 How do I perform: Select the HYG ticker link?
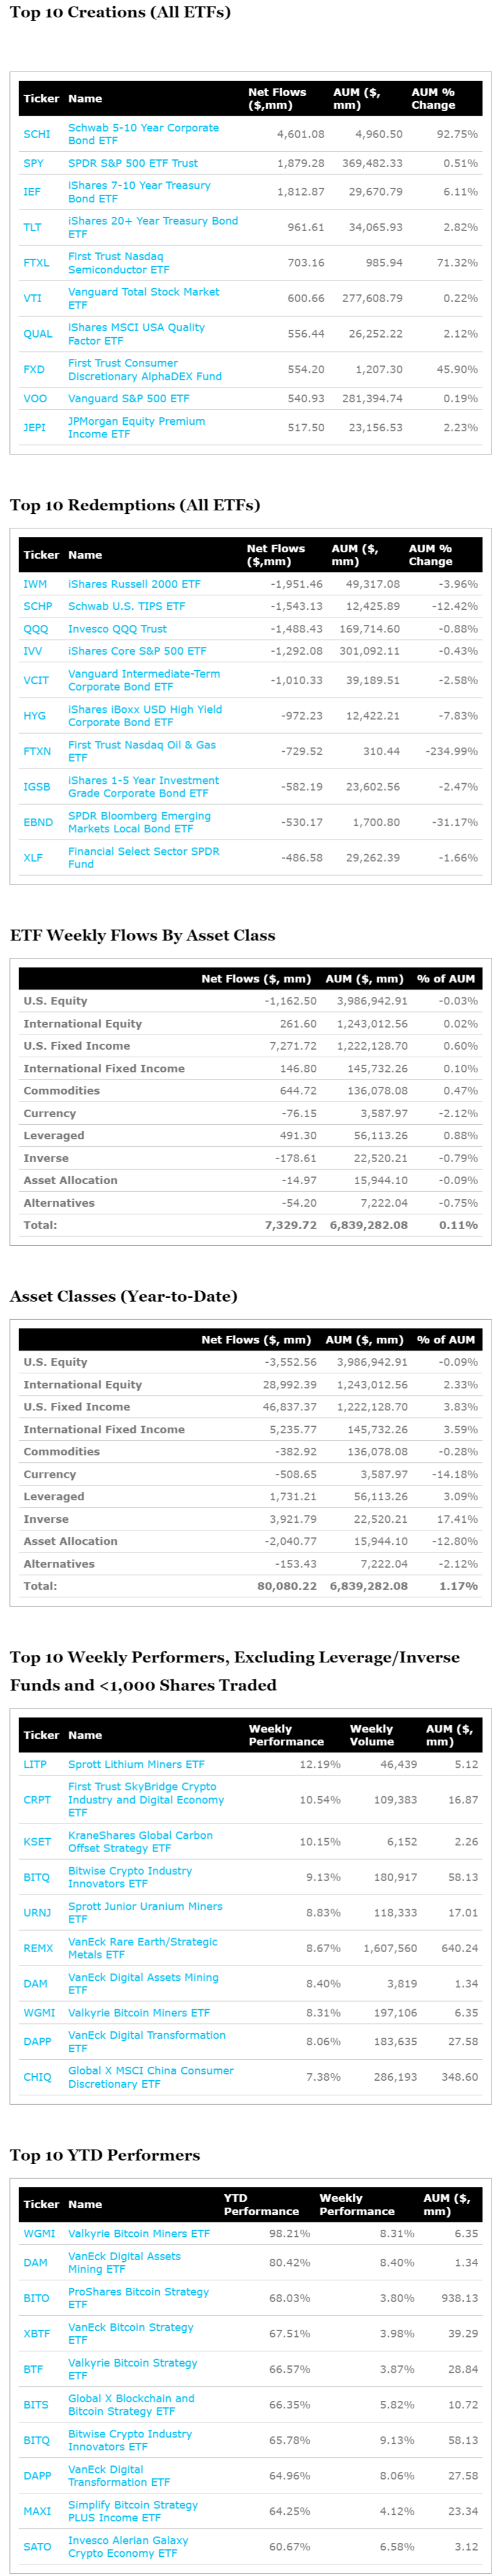(34, 716)
